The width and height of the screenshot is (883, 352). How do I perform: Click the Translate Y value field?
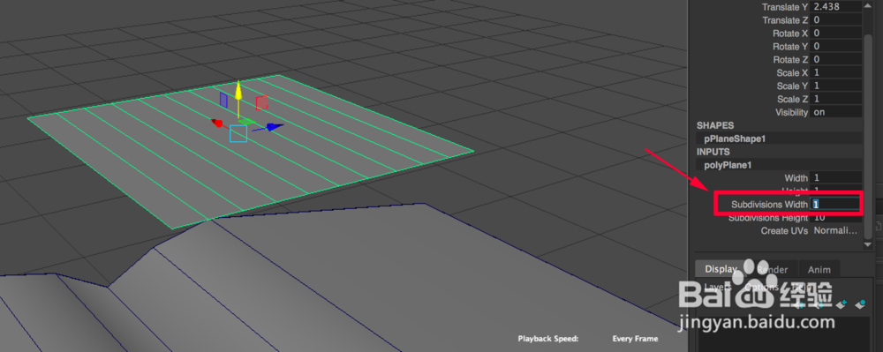[x=836, y=7]
